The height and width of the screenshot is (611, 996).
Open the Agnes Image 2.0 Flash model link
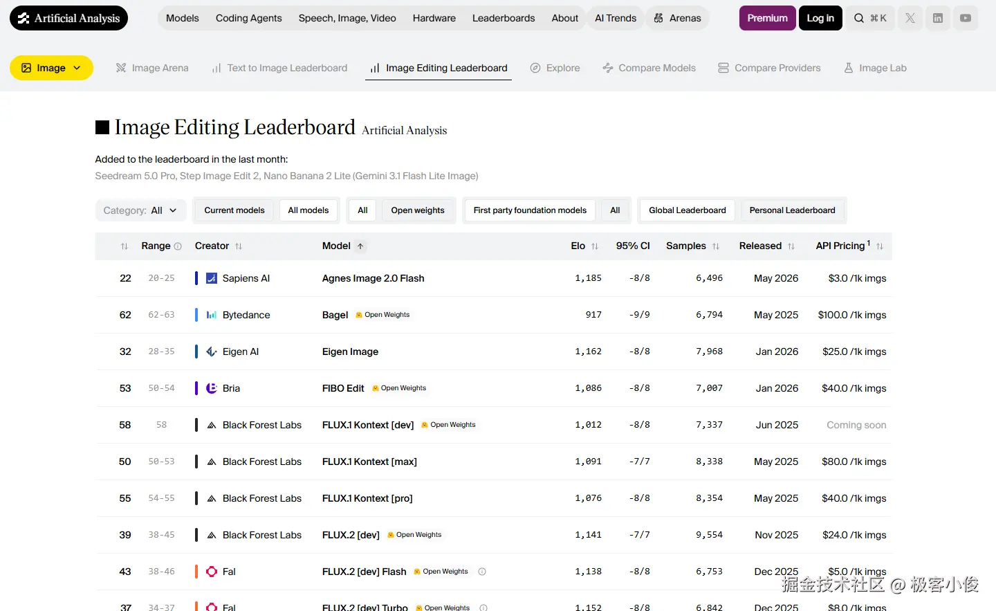point(373,278)
